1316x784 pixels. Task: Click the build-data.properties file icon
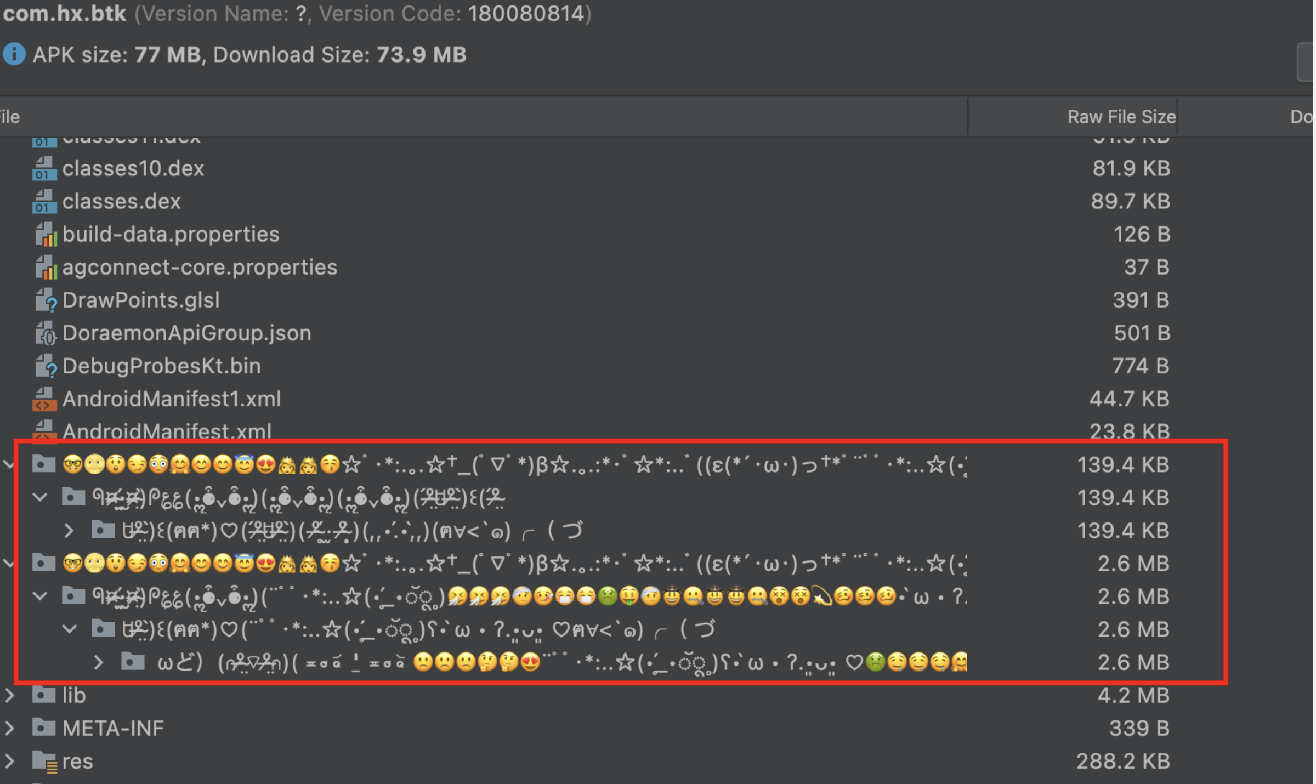click(46, 234)
